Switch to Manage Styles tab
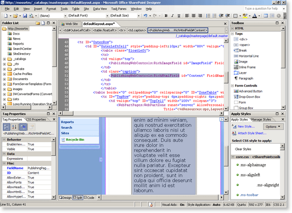 [261, 119]
